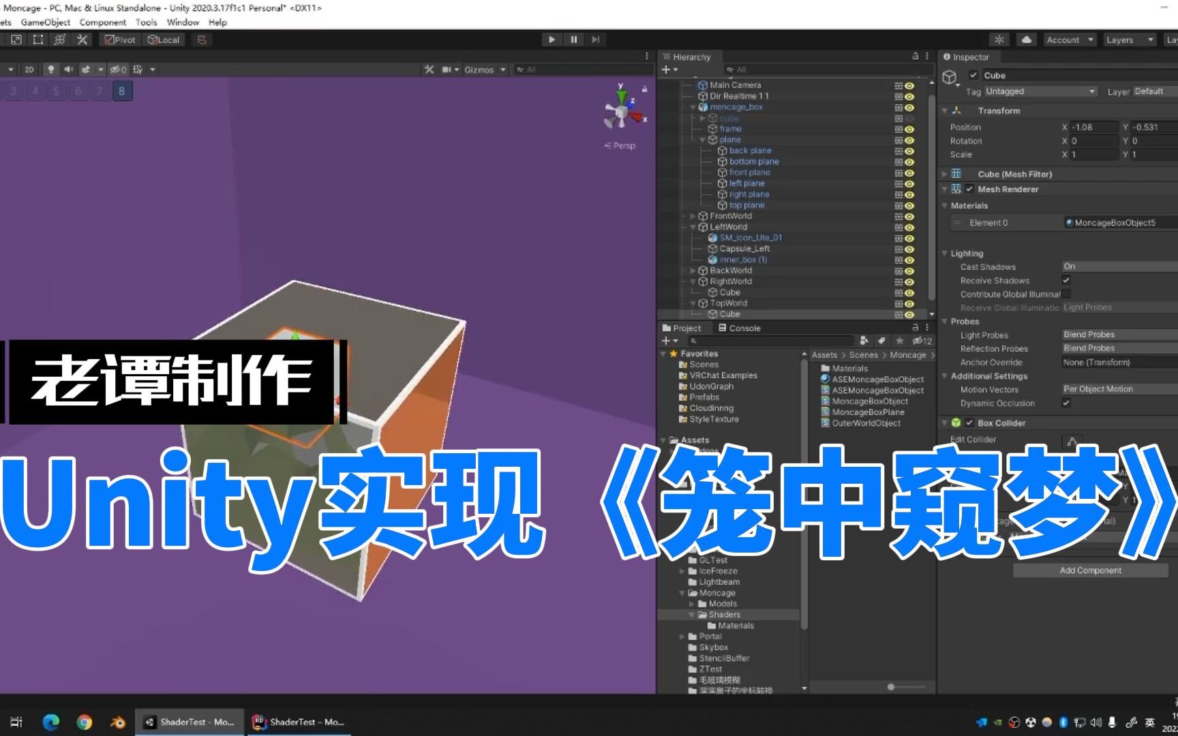The width and height of the screenshot is (1178, 736).
Task: Open collab services sun icon
Action: tap(999, 40)
